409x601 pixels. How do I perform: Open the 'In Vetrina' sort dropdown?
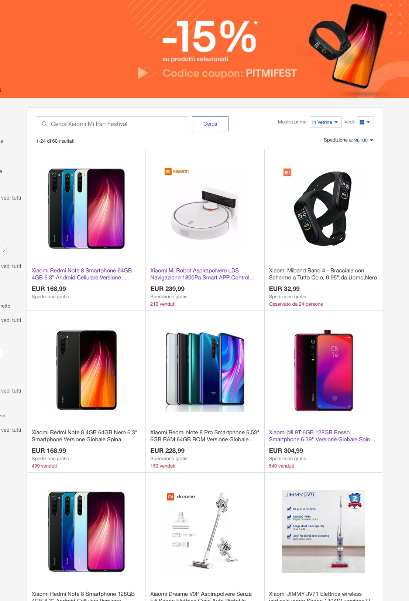[325, 122]
